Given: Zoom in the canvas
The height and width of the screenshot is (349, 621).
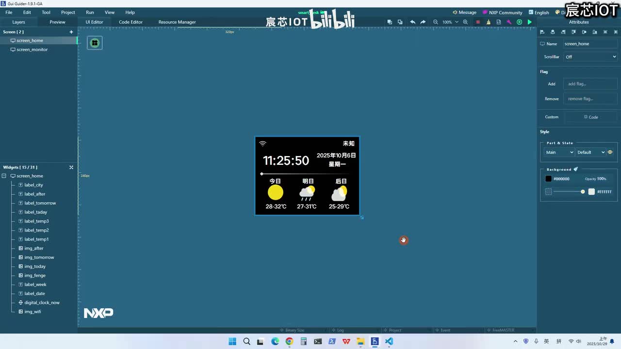Looking at the screenshot, I should click(465, 22).
